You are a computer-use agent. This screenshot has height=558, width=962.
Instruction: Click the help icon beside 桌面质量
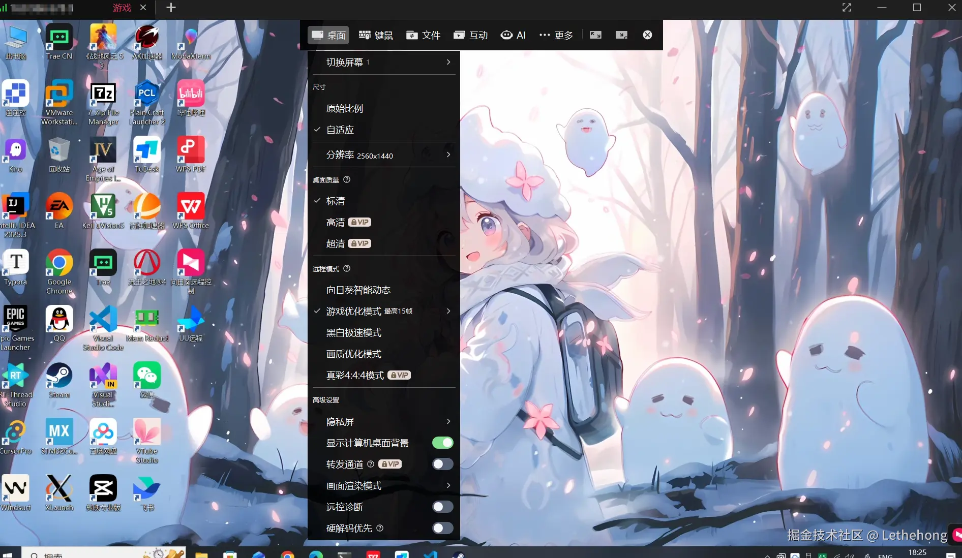point(347,179)
